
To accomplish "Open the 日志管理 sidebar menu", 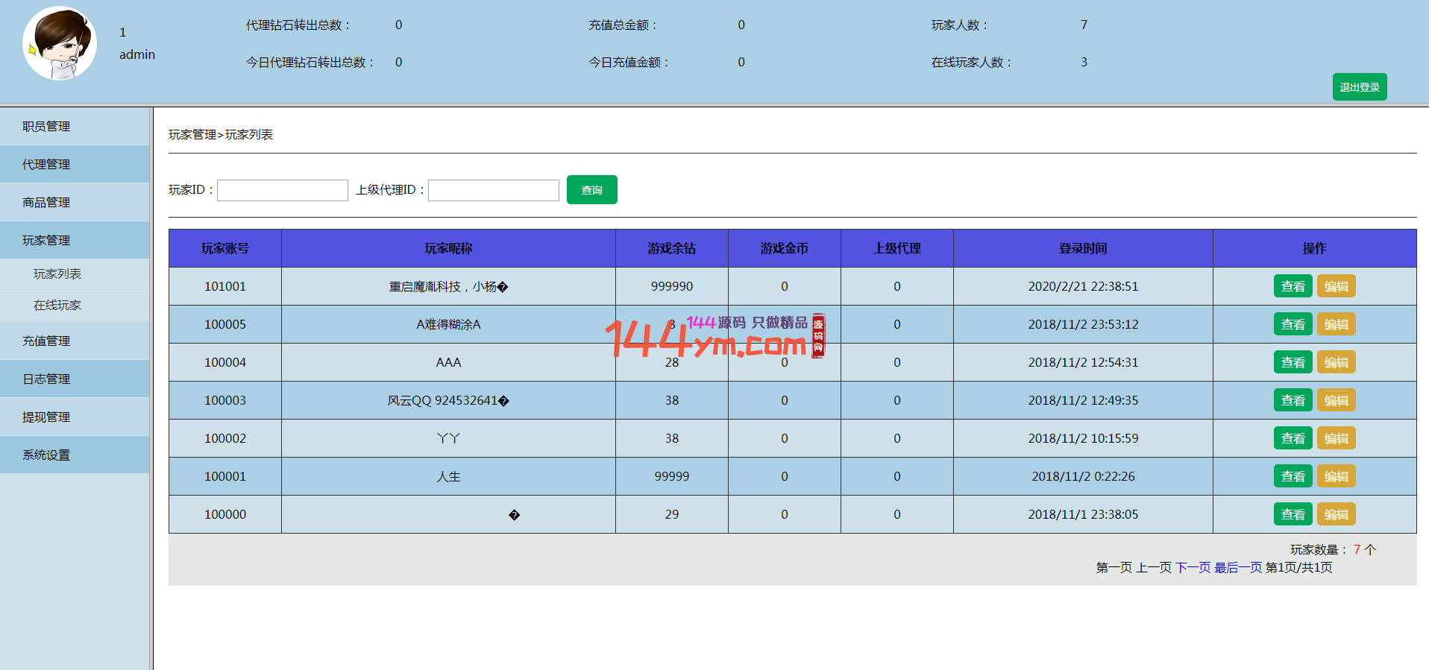I will tap(46, 379).
